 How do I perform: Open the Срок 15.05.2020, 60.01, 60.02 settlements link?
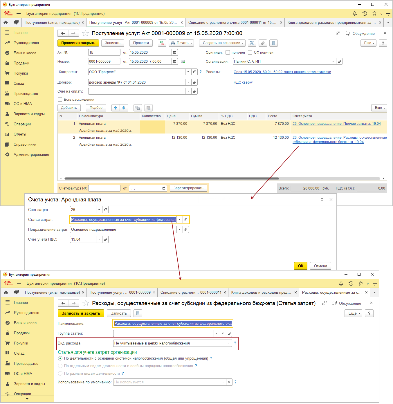[x=282, y=72]
